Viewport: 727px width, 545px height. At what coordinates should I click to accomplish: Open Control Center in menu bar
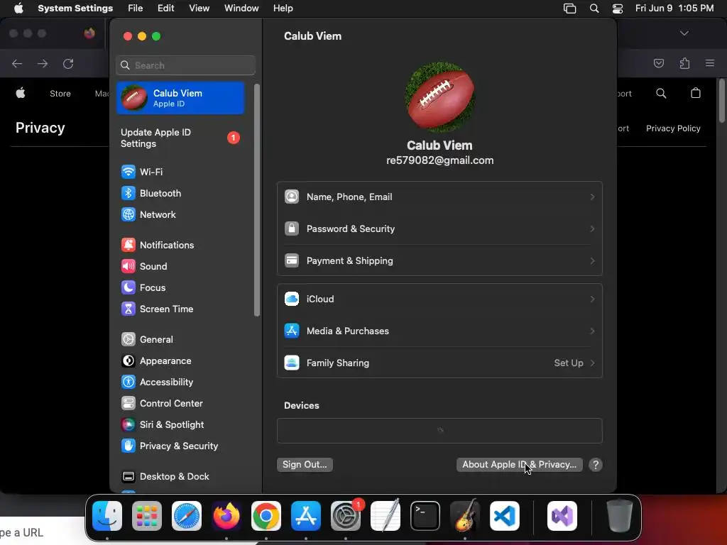[618, 9]
